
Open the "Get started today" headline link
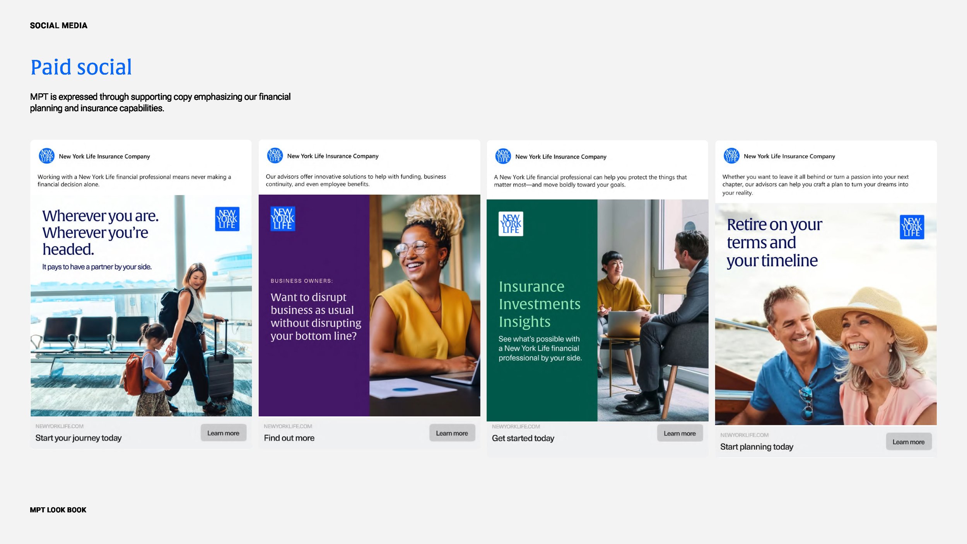coord(523,438)
